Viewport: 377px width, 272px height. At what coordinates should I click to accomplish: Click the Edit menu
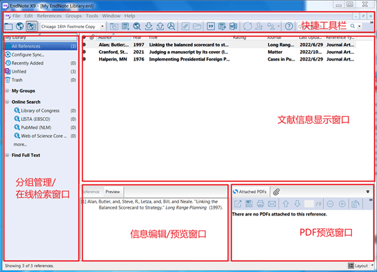point(29,16)
